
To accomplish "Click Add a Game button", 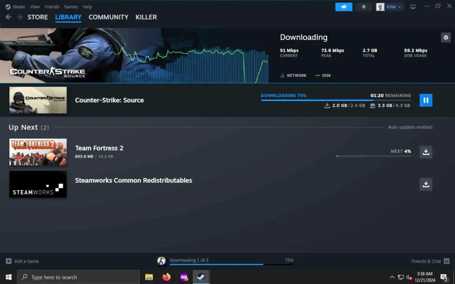I will pyautogui.click(x=22, y=261).
